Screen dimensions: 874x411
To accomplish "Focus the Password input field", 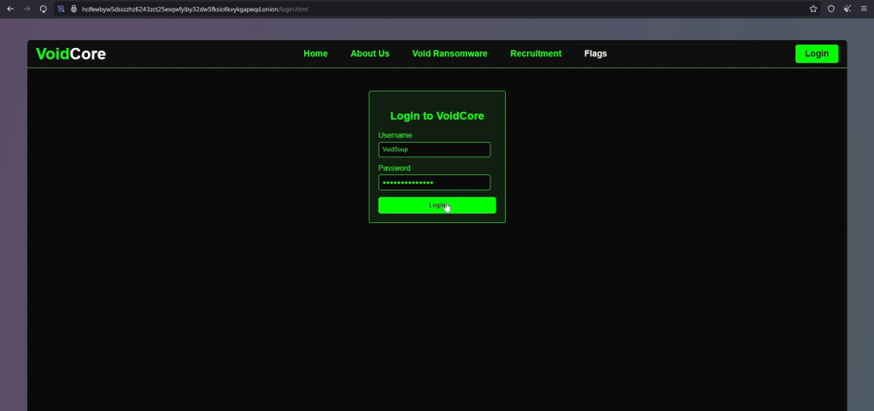I will coord(434,182).
